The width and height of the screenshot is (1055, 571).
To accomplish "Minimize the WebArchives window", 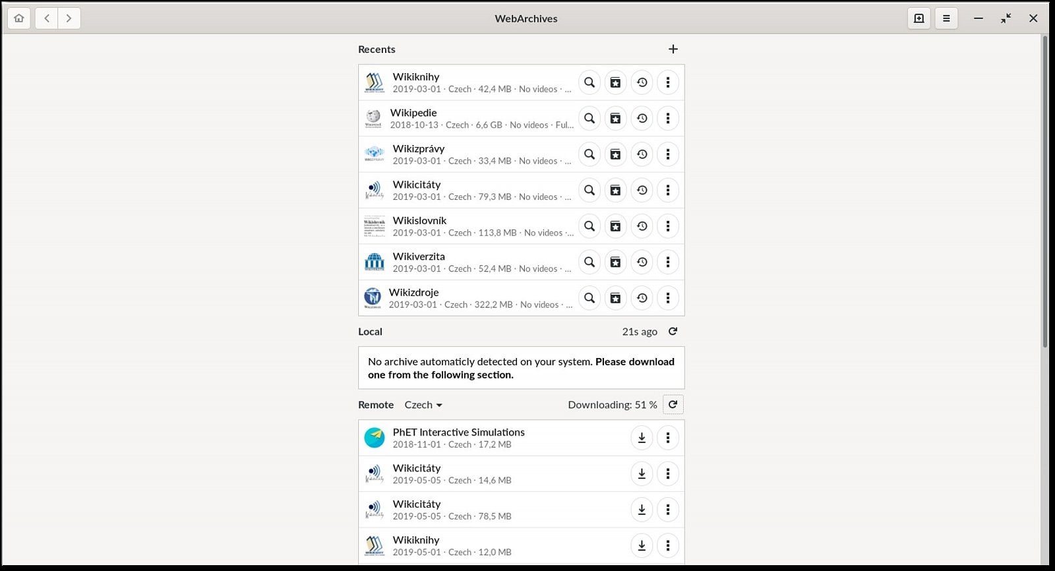I will tap(979, 18).
